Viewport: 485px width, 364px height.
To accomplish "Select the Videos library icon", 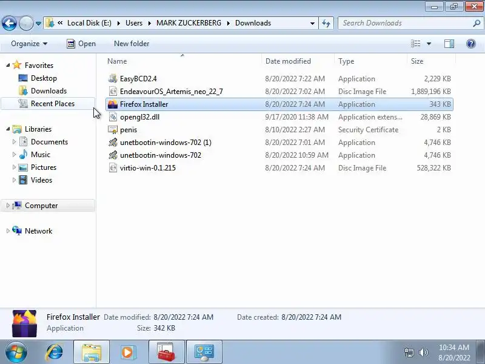I will click(23, 180).
